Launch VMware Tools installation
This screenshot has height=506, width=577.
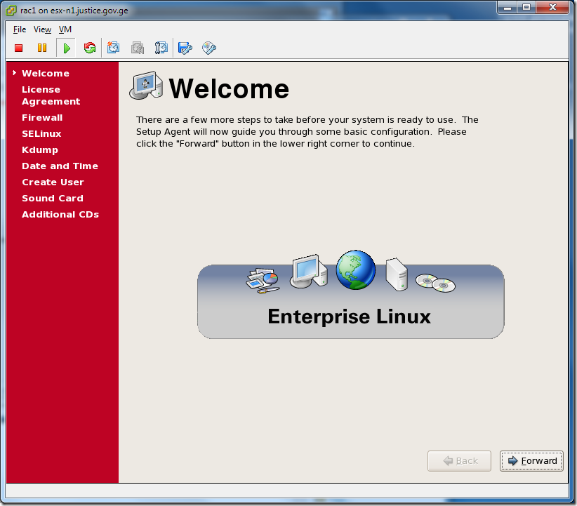pyautogui.click(x=208, y=48)
